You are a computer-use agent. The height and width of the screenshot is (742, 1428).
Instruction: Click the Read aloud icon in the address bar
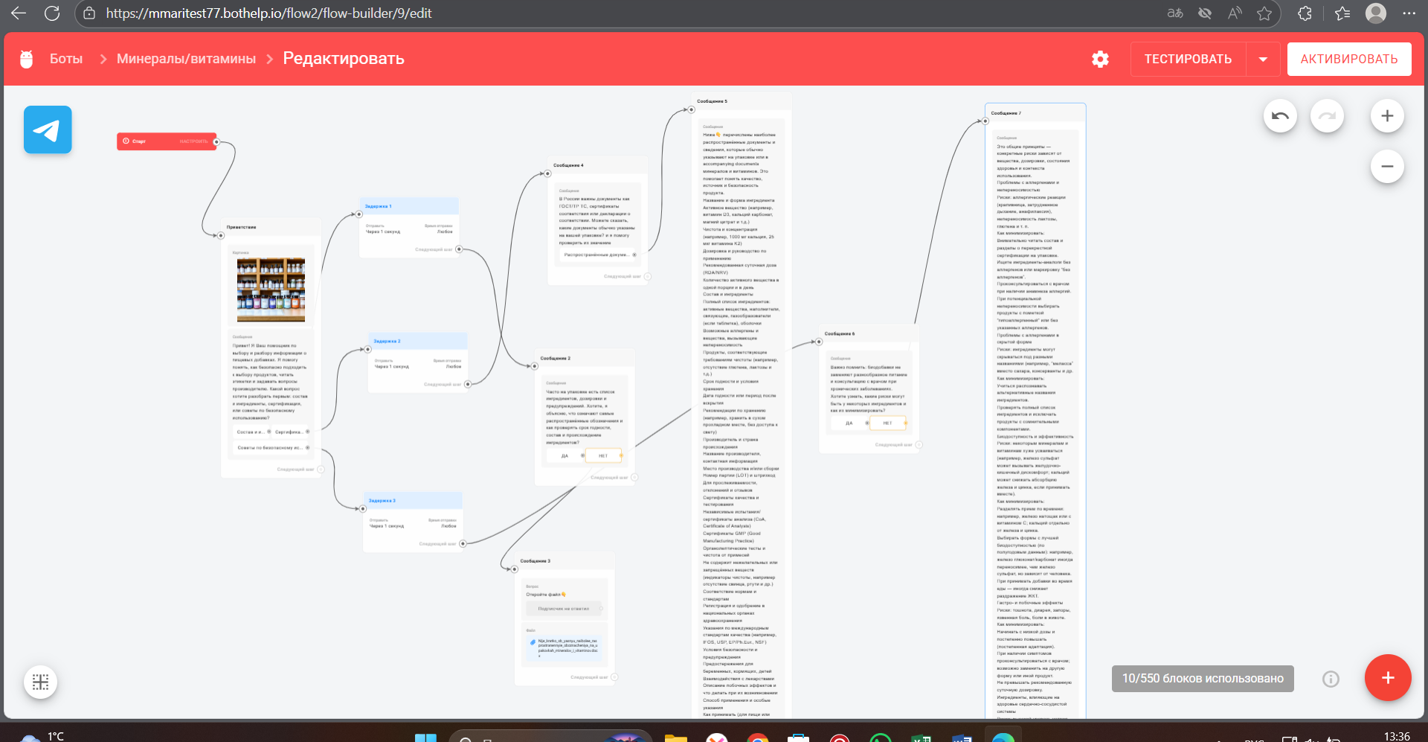click(x=1235, y=13)
